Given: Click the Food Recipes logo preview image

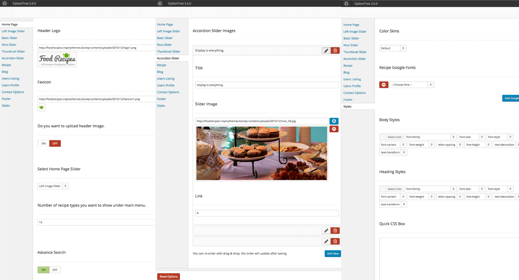Looking at the screenshot, I should 57,60.
